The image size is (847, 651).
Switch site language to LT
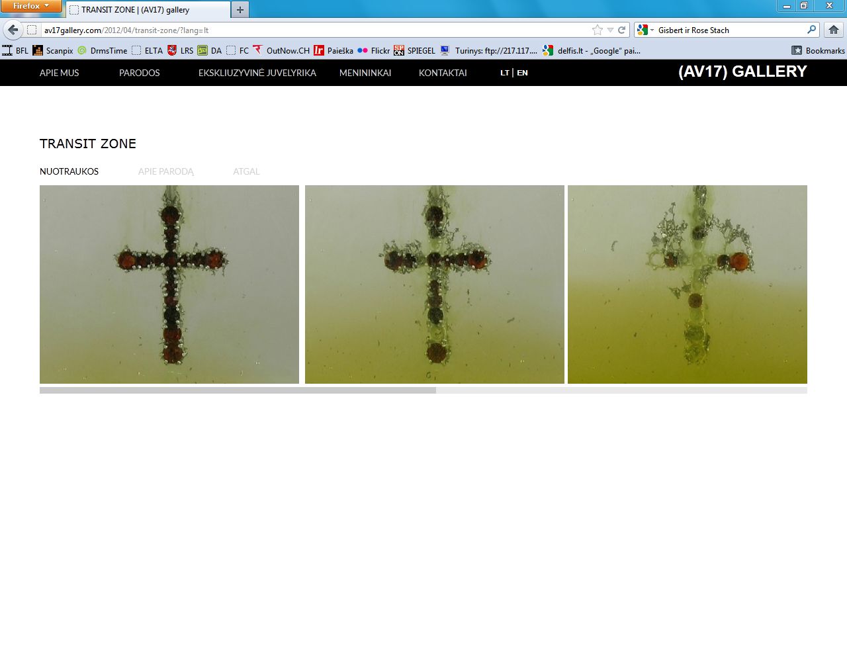pos(504,73)
